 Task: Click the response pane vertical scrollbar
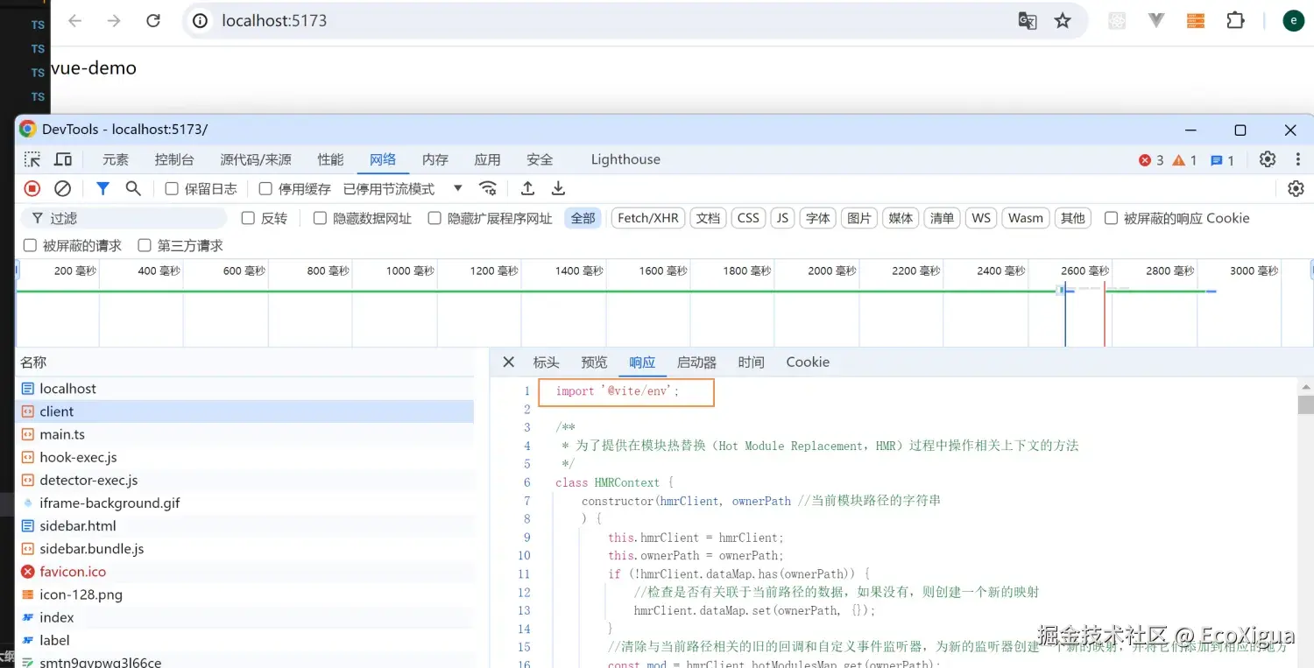pyautogui.click(x=1305, y=403)
